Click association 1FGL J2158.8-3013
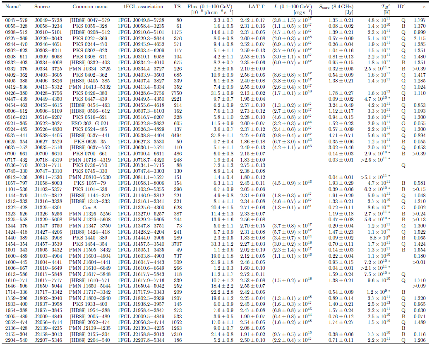This screenshot has height=346, width=432. click(x=142, y=334)
